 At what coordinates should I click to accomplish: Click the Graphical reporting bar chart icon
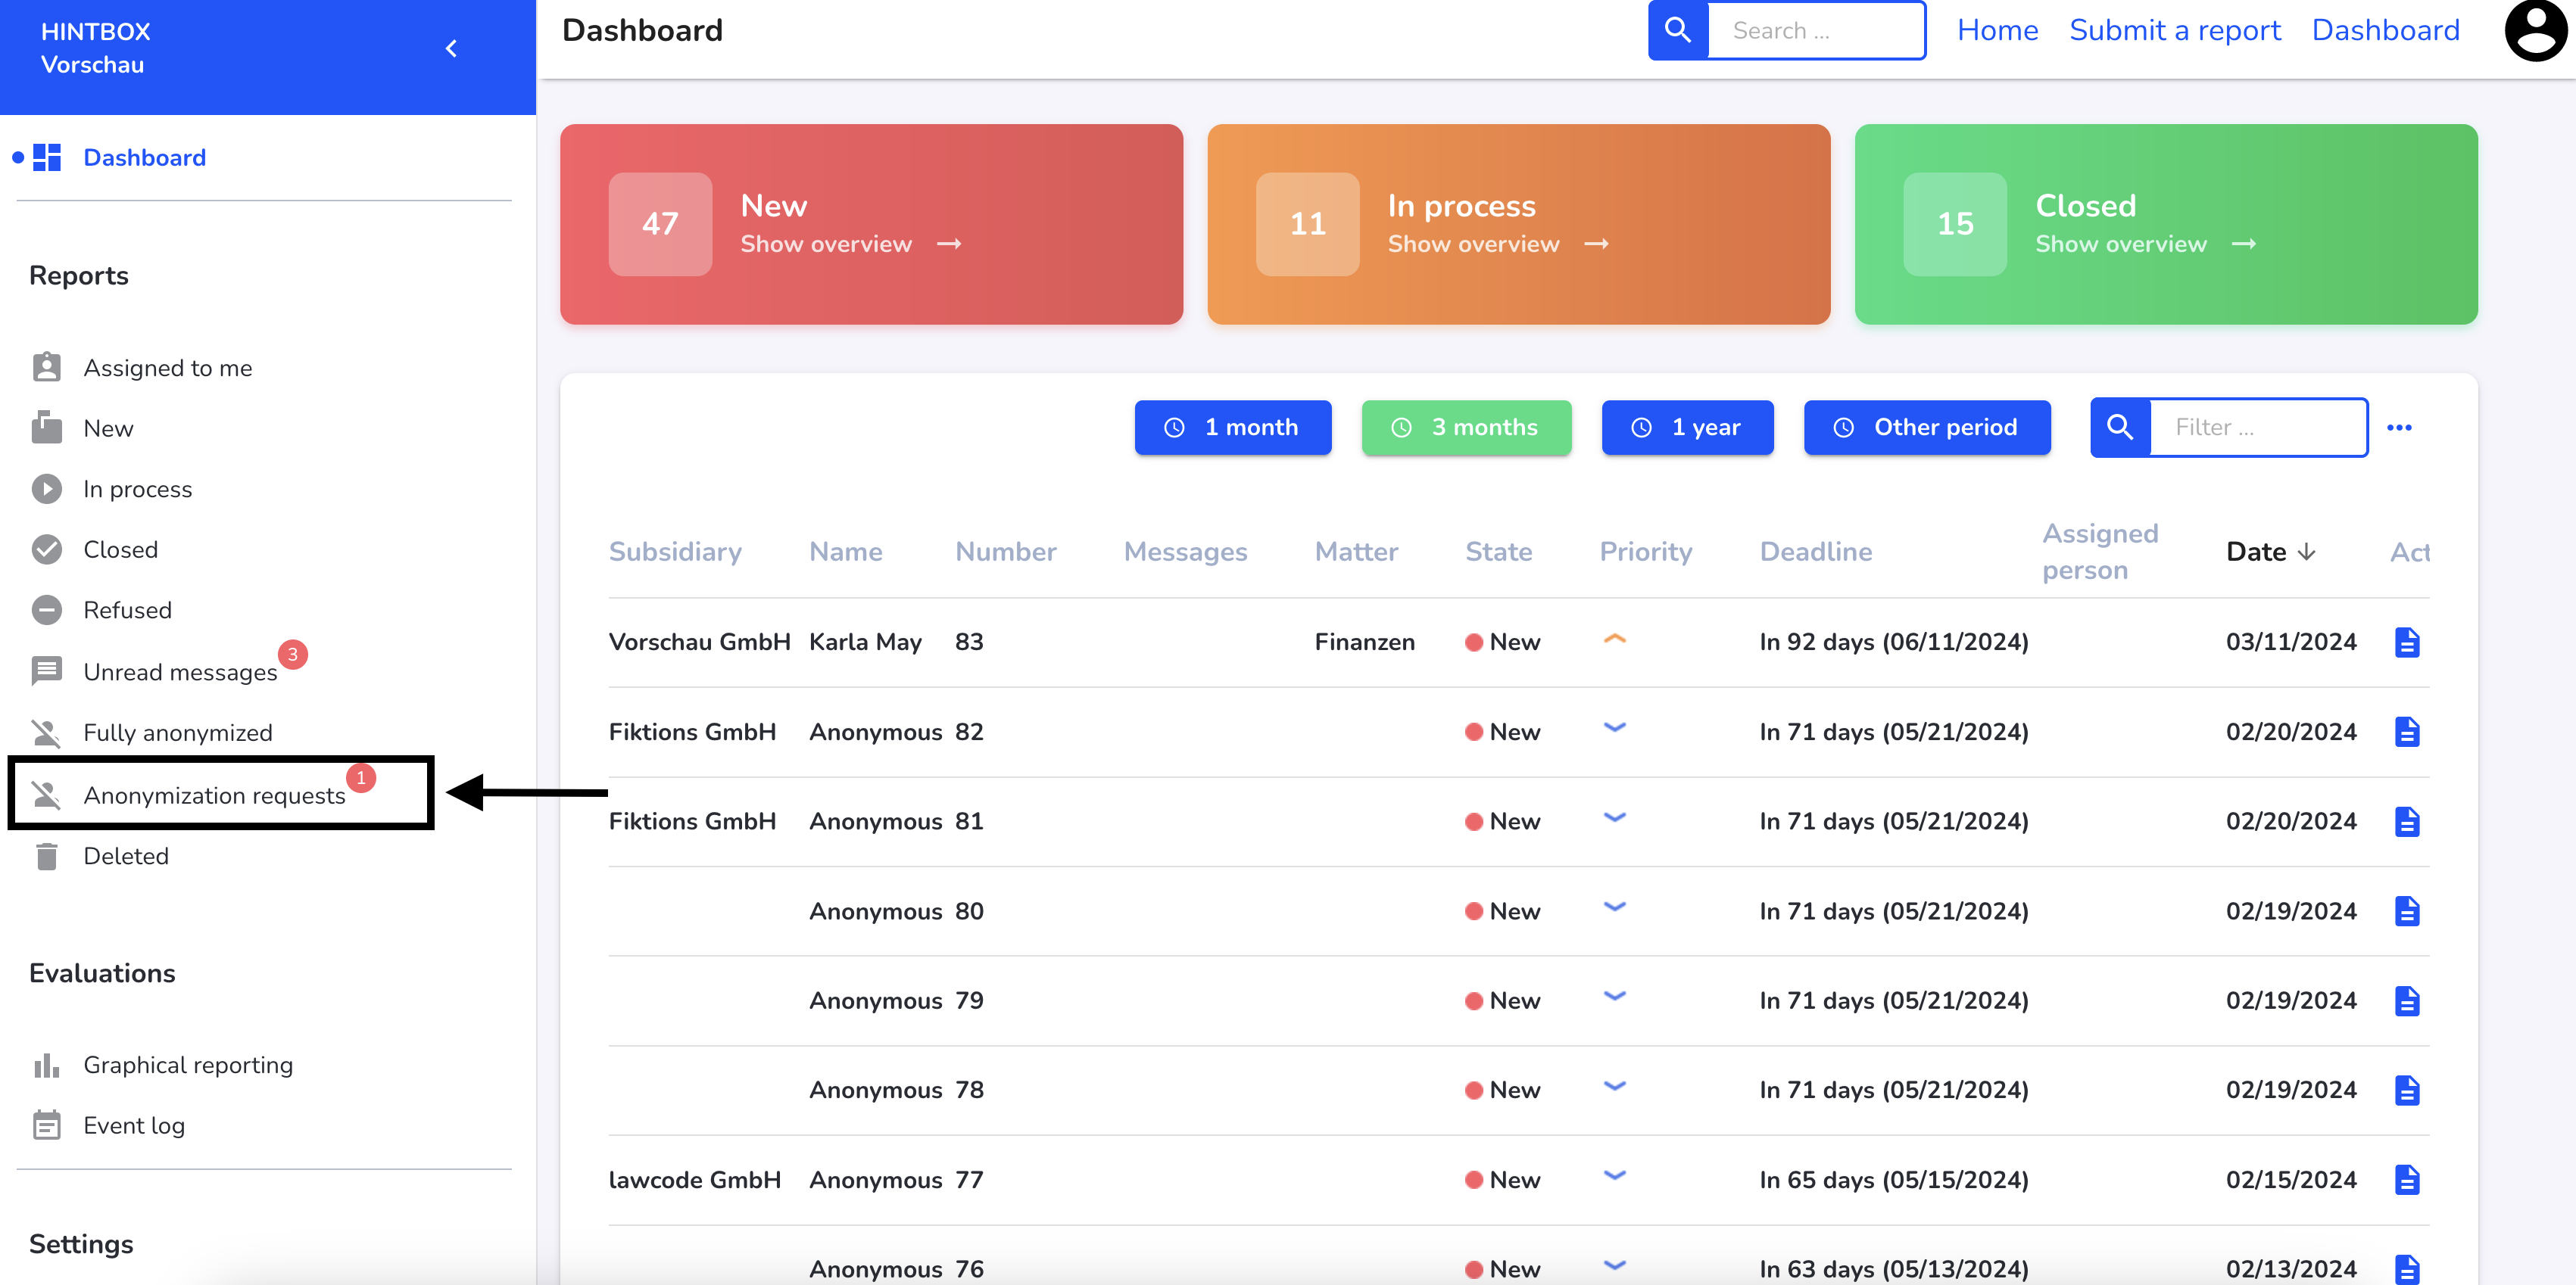47,1066
